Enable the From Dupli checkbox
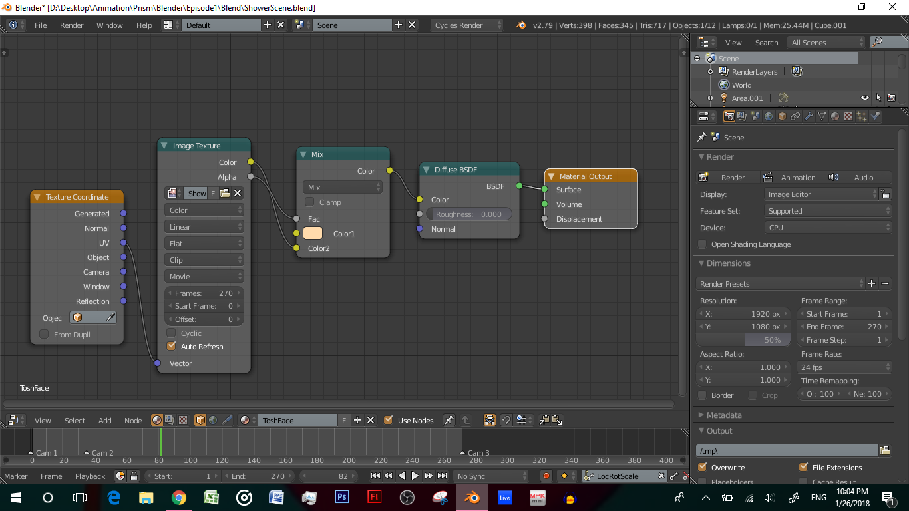 tap(44, 334)
